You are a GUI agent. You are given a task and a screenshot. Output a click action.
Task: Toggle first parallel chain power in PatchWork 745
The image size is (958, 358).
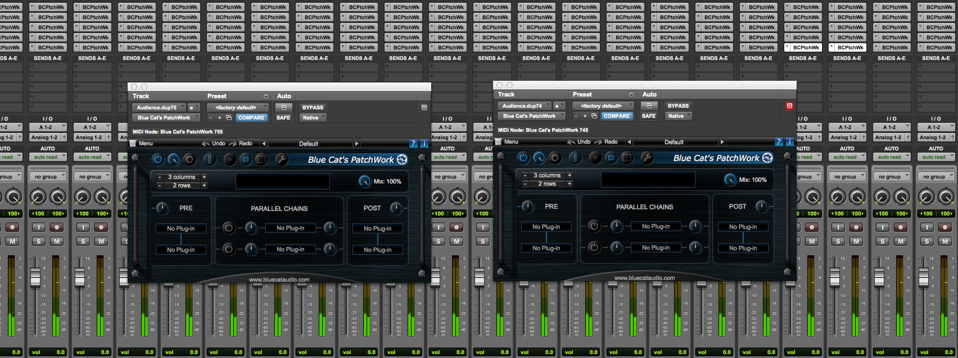click(x=594, y=226)
